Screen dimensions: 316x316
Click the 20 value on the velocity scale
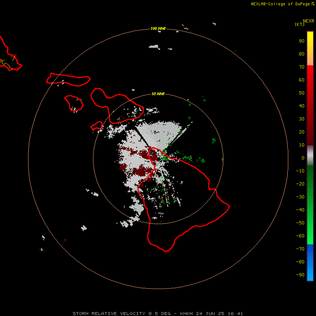pos(302,132)
